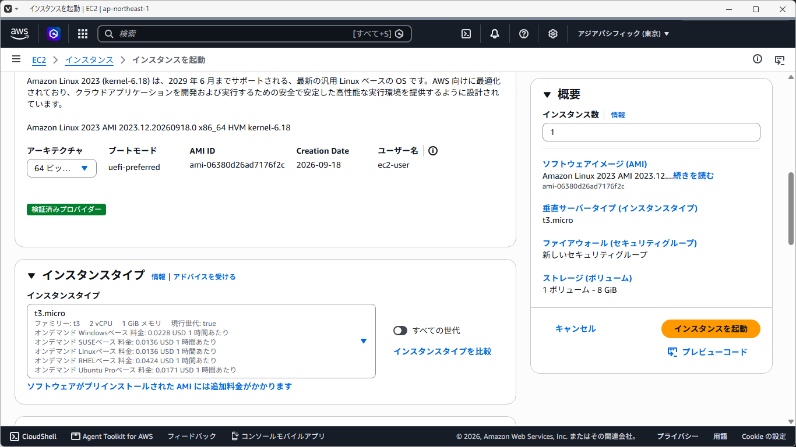Click 続きを読む link in summary

[x=693, y=176]
